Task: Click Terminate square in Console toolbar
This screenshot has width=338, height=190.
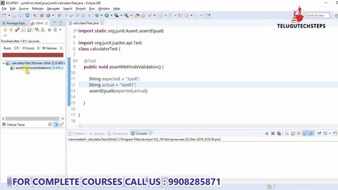Action: pyautogui.click(x=267, y=134)
